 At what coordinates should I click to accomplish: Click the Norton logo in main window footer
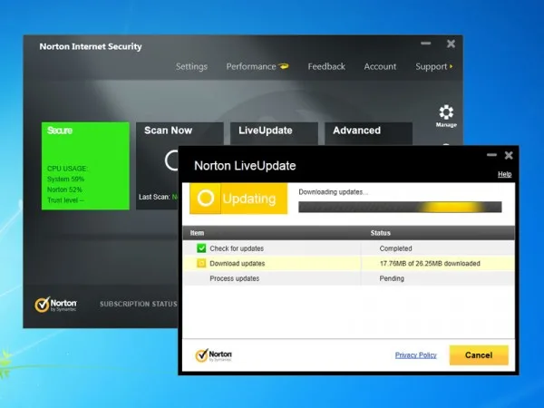pyautogui.click(x=55, y=305)
